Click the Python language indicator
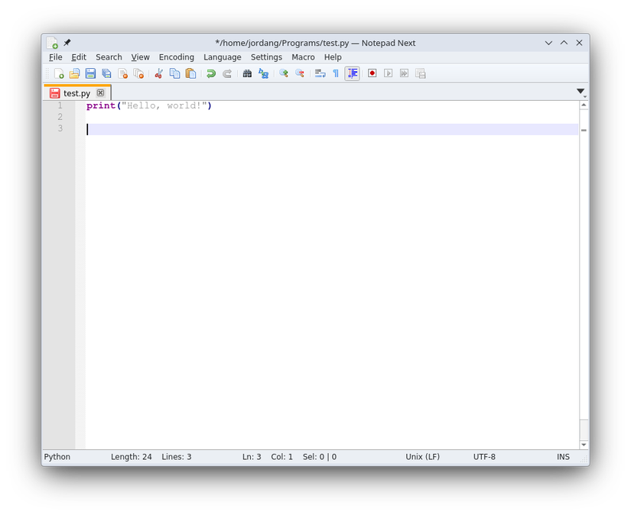Viewport: 631px width, 515px height. point(57,456)
